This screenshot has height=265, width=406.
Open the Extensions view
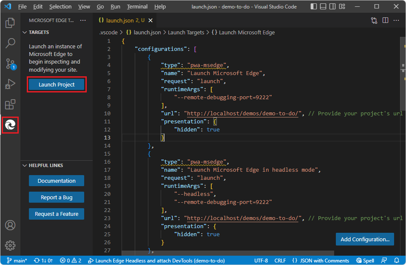point(10,104)
